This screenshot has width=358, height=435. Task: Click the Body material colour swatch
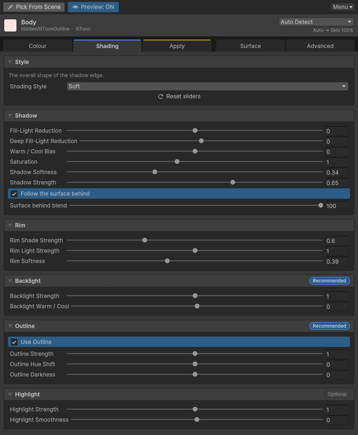coord(10,25)
